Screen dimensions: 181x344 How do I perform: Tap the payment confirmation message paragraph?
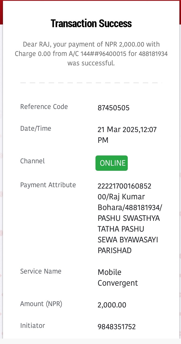[91, 54]
